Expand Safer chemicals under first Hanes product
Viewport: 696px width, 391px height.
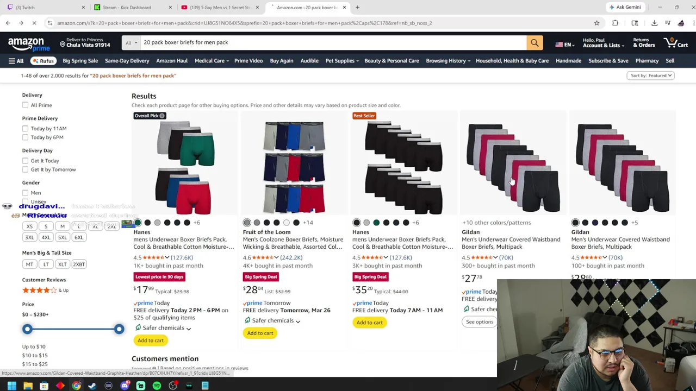[163, 328]
